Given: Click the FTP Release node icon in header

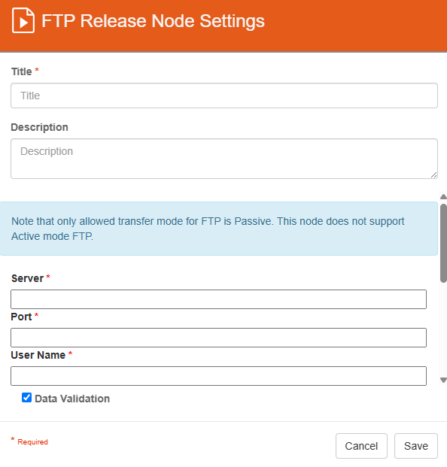Looking at the screenshot, I should pyautogui.click(x=23, y=20).
